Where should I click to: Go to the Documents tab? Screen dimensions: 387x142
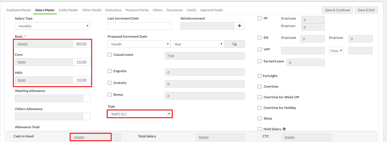tap(175, 10)
